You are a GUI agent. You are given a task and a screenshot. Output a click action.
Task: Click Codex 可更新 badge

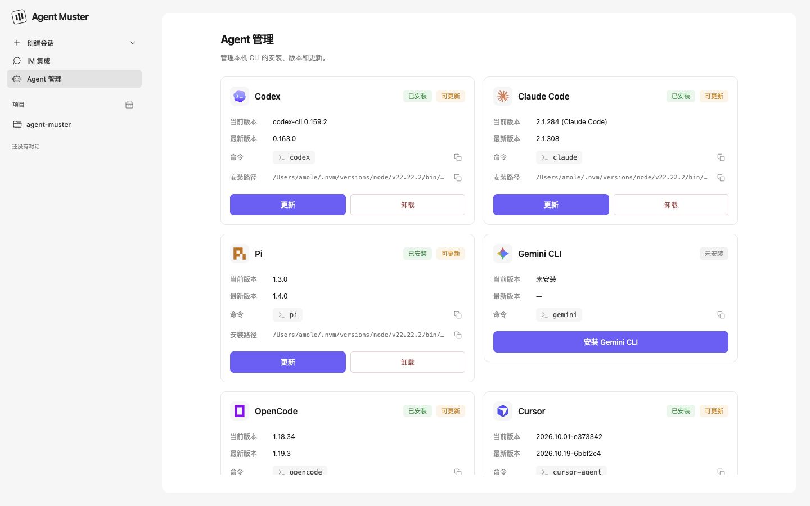click(451, 96)
